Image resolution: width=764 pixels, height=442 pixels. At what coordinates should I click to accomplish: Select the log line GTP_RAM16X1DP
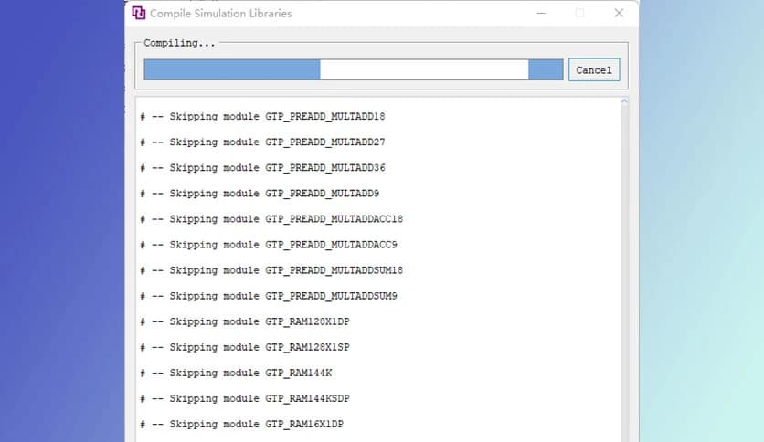241,425
